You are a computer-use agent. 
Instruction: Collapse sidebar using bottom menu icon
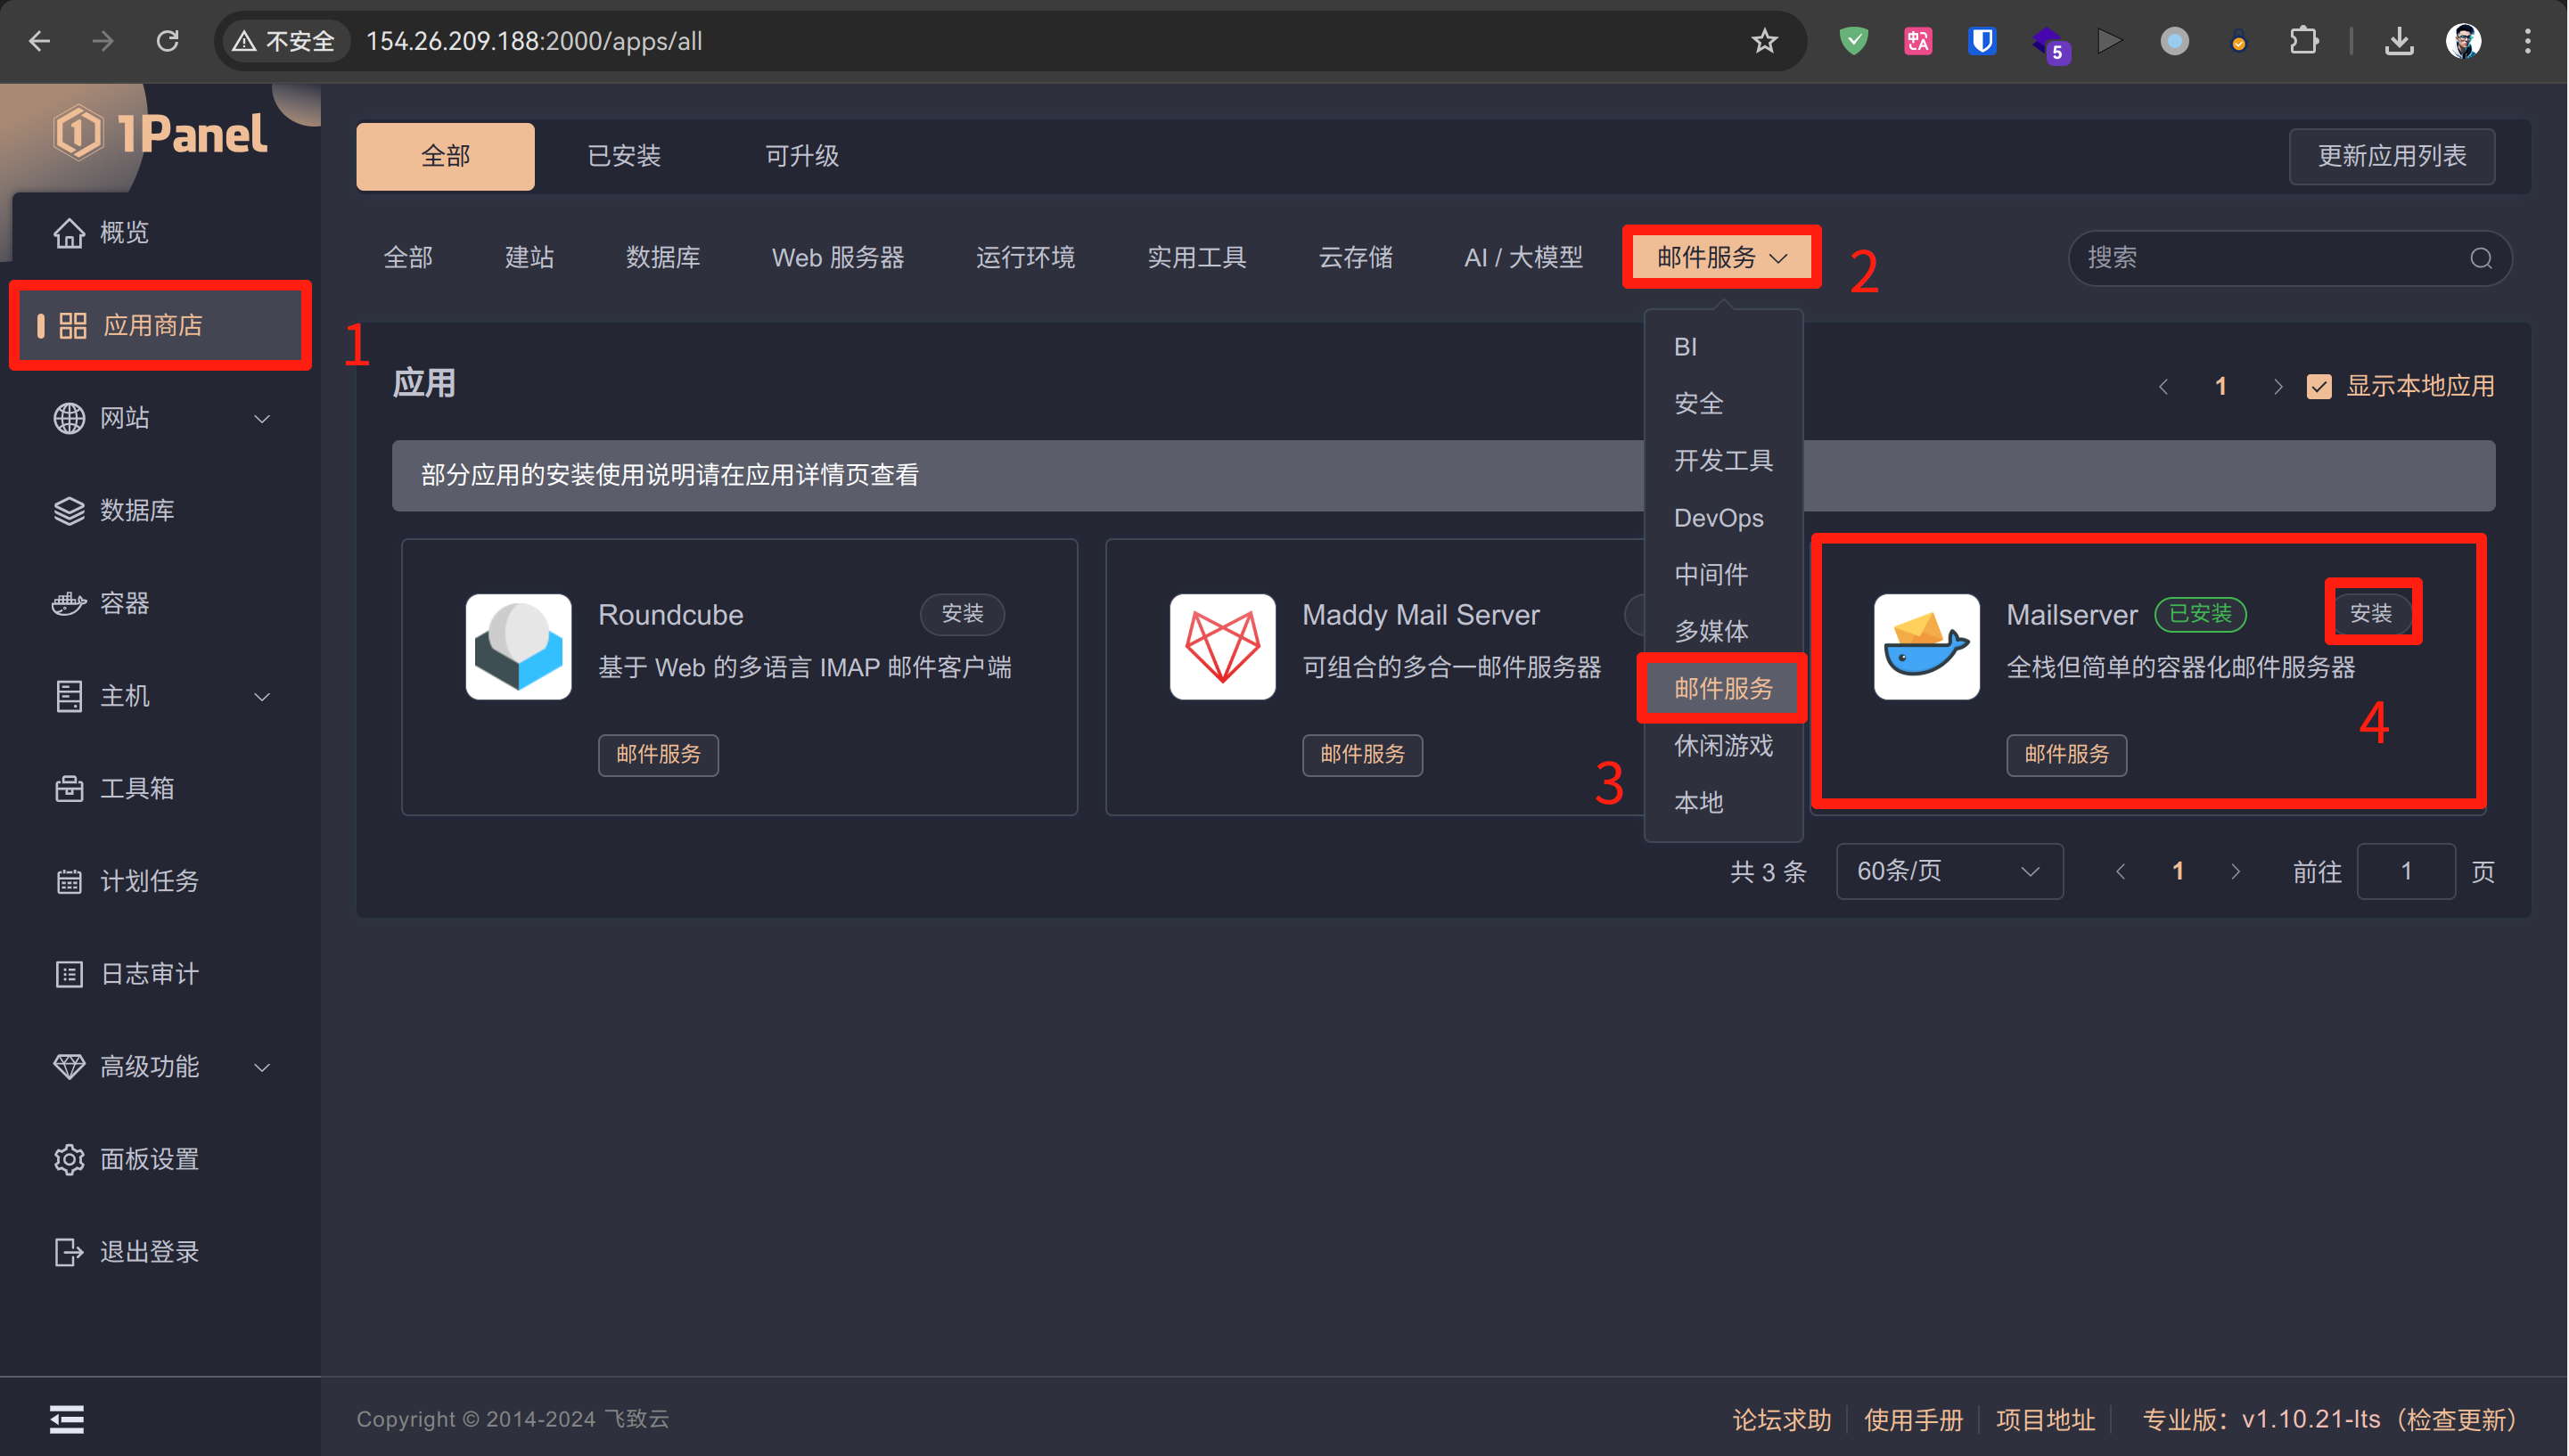click(x=66, y=1418)
